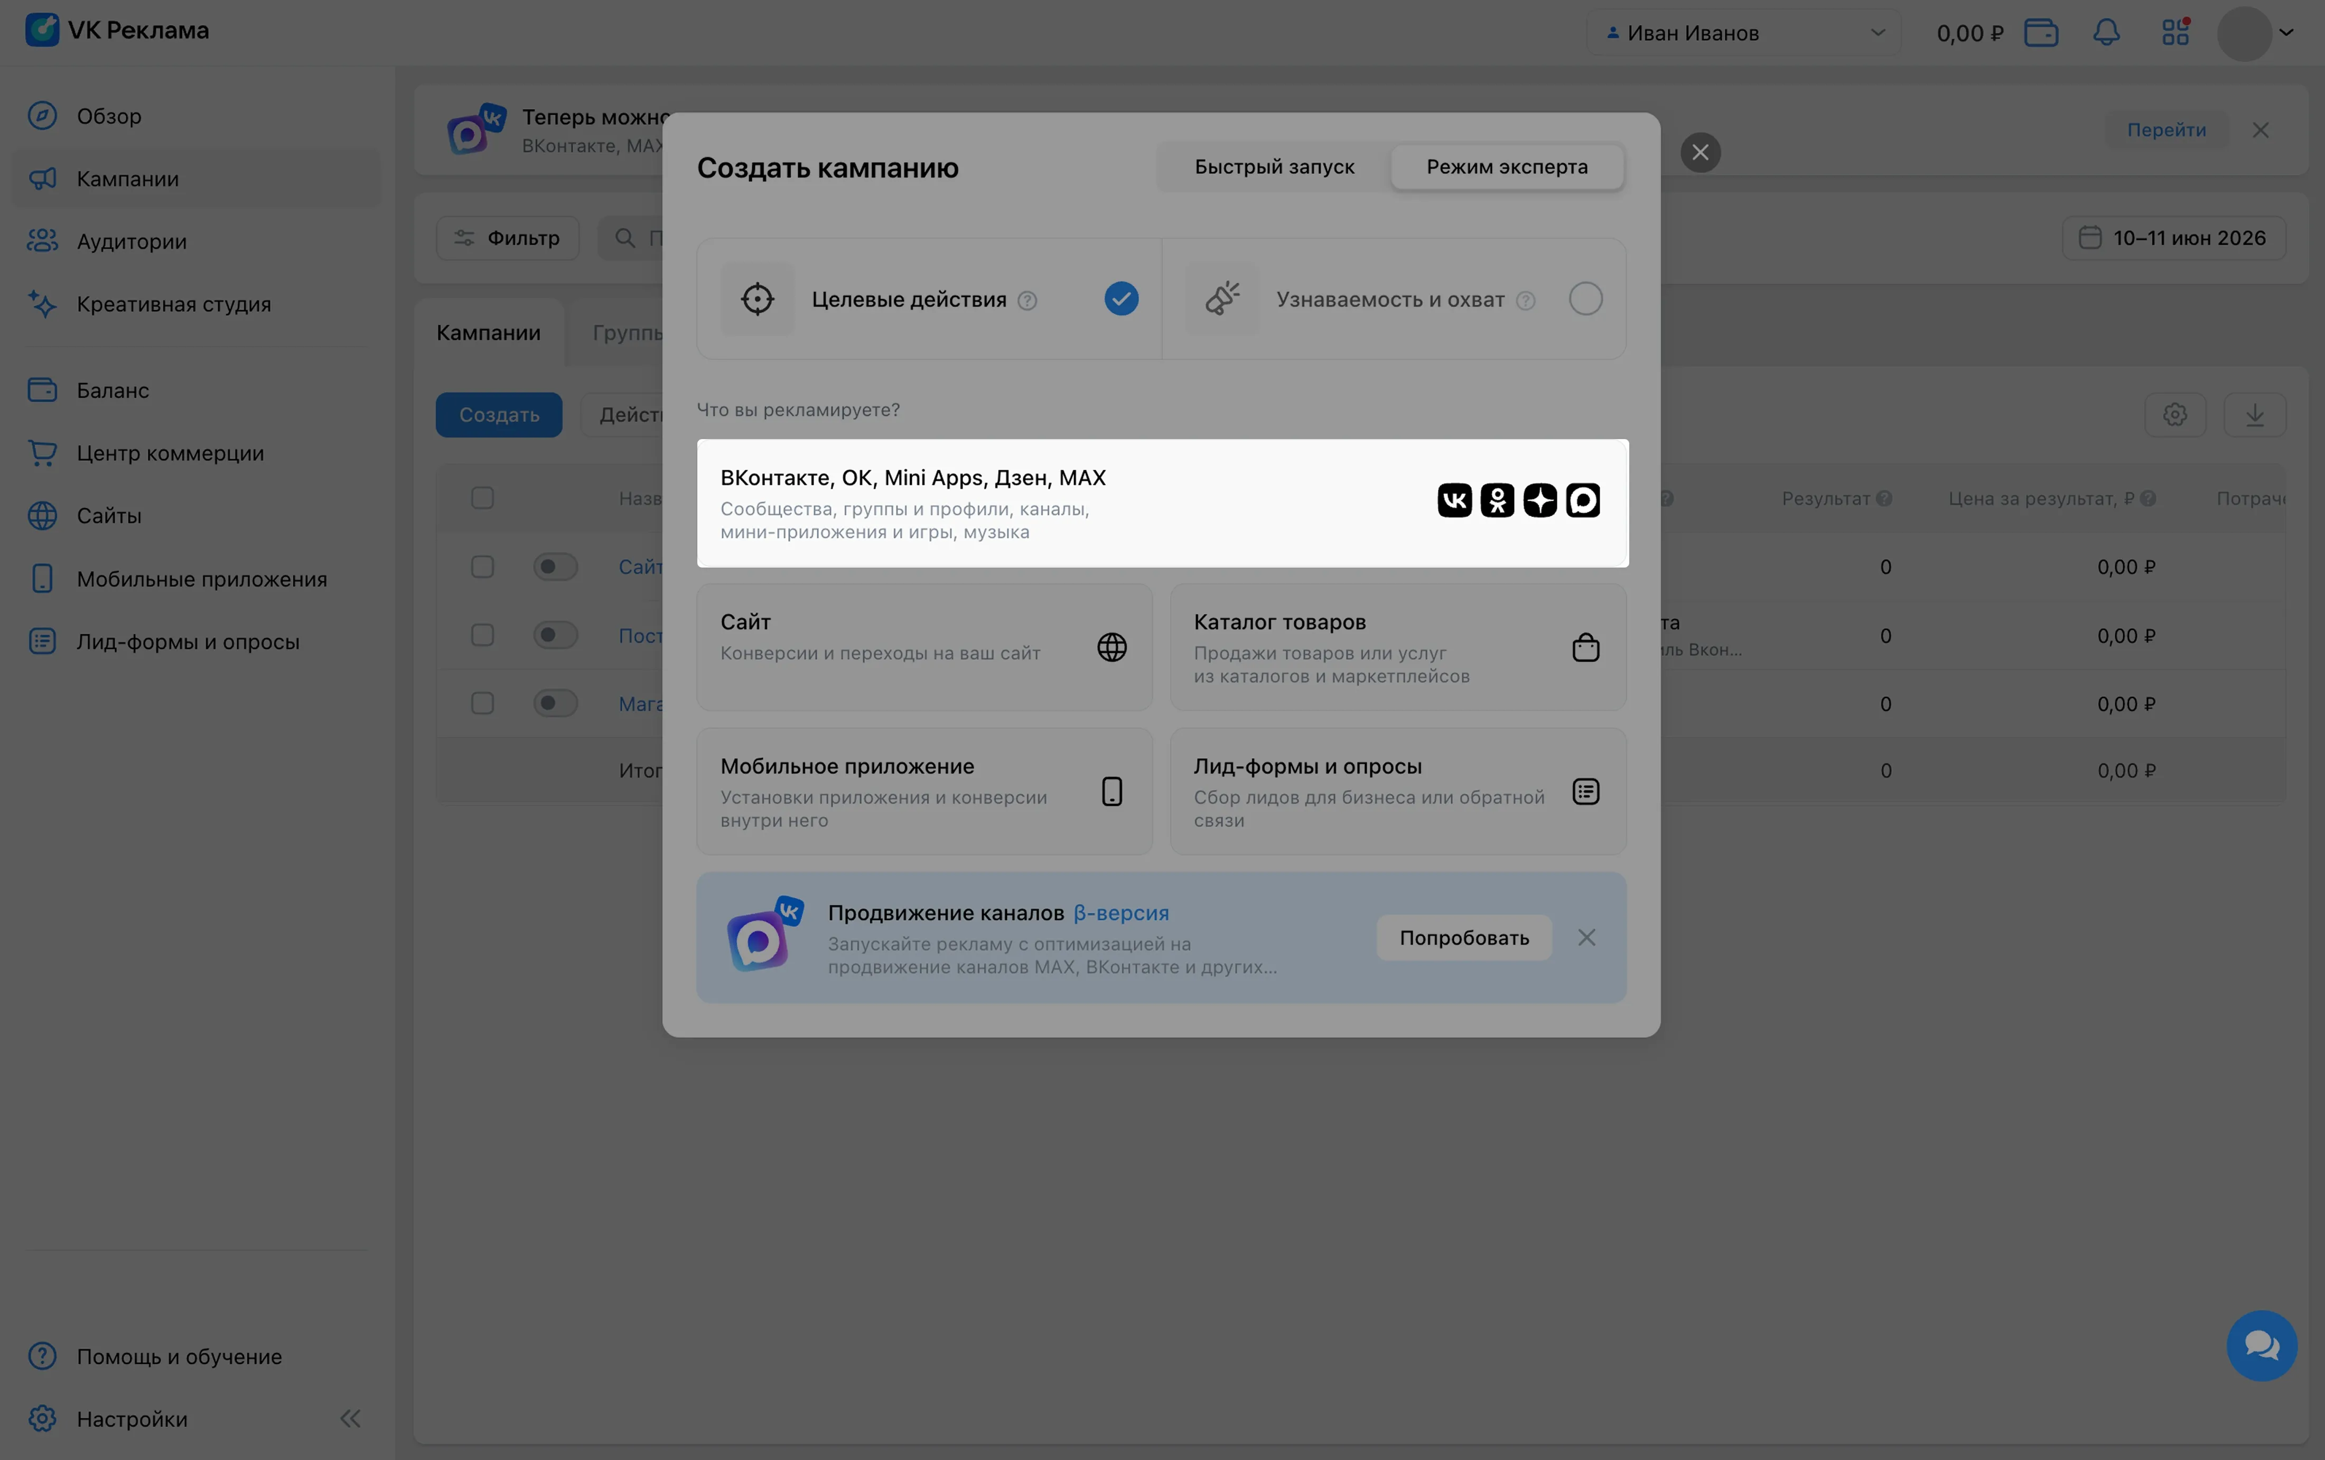Open the notifications bell
Image resolution: width=2325 pixels, height=1460 pixels.
point(2106,33)
